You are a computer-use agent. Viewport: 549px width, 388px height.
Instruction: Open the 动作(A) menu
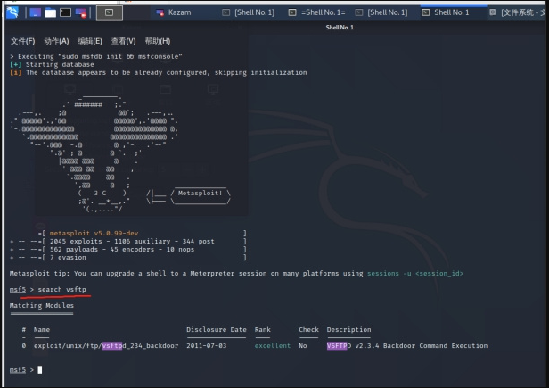click(x=56, y=41)
